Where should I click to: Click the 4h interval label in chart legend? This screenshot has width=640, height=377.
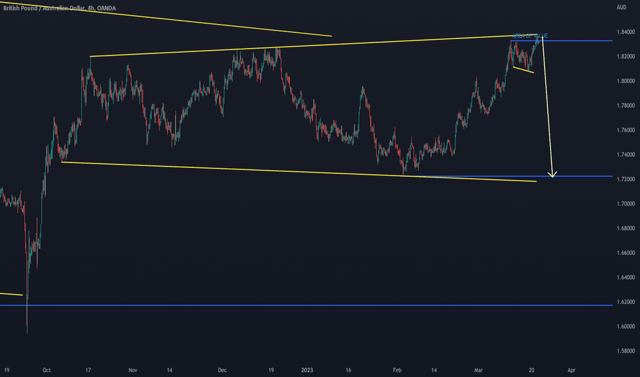(91, 8)
